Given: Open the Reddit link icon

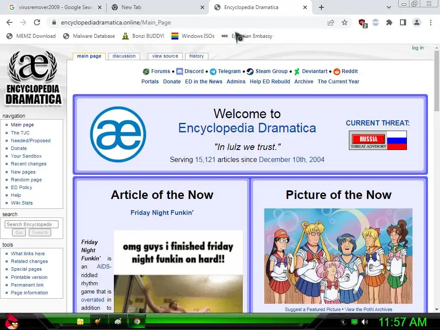Looking at the screenshot, I should (337, 72).
